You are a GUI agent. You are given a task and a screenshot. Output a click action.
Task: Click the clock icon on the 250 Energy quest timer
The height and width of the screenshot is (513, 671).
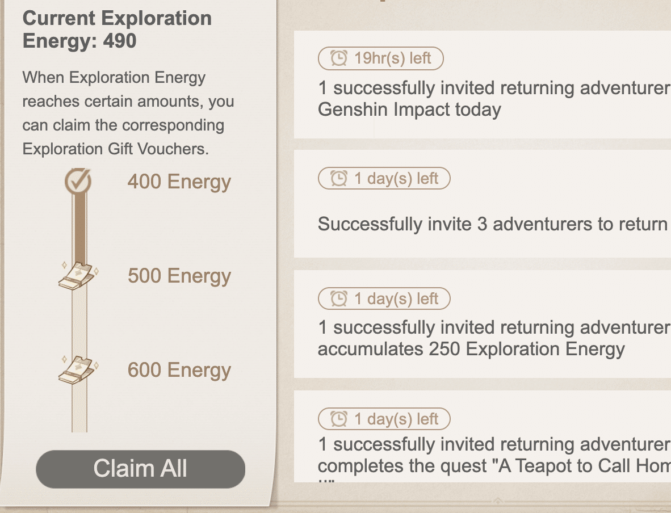(x=339, y=298)
